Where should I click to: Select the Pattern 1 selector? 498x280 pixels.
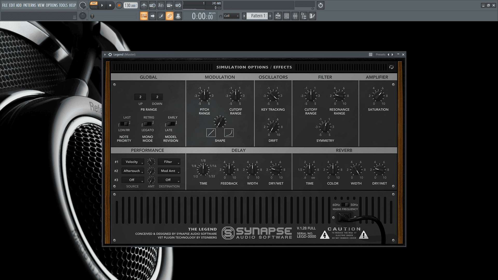(x=257, y=16)
